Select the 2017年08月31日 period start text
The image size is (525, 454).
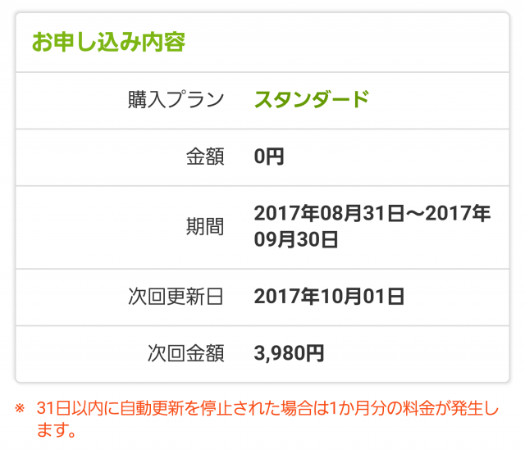click(330, 213)
